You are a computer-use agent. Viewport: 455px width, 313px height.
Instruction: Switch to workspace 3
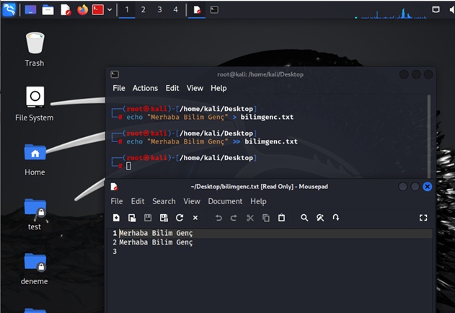tap(159, 9)
